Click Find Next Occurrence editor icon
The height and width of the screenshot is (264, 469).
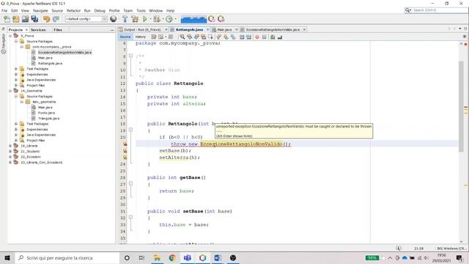click(196, 37)
